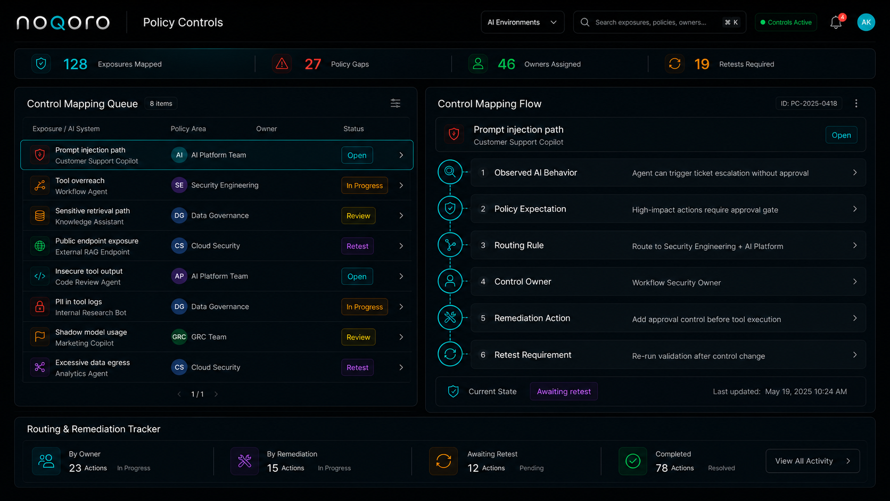Open the queue filter settings icon
This screenshot has height=501, width=890.
click(395, 103)
